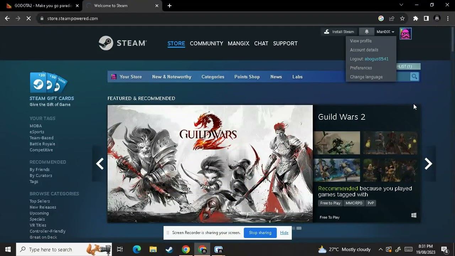Screen dimensions: 455x256
Task: Show the previous featured game
Action: [100, 164]
